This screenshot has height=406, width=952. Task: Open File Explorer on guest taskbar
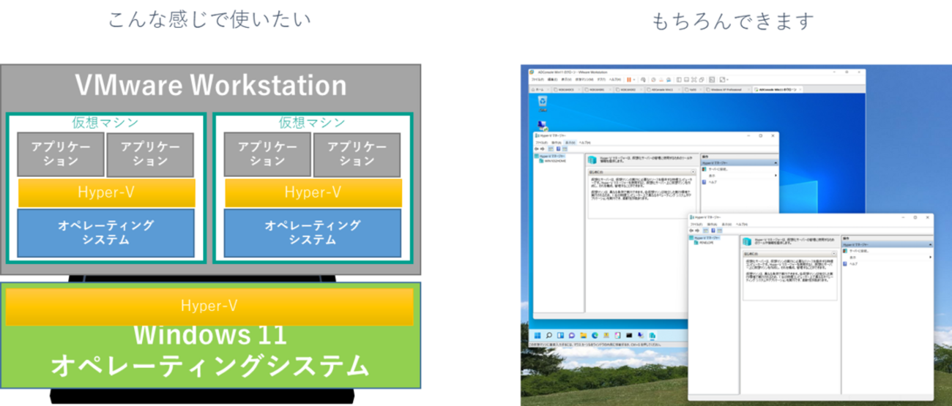click(x=583, y=335)
